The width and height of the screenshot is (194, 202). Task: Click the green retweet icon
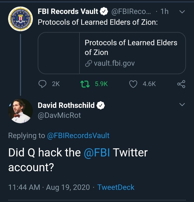point(85,84)
